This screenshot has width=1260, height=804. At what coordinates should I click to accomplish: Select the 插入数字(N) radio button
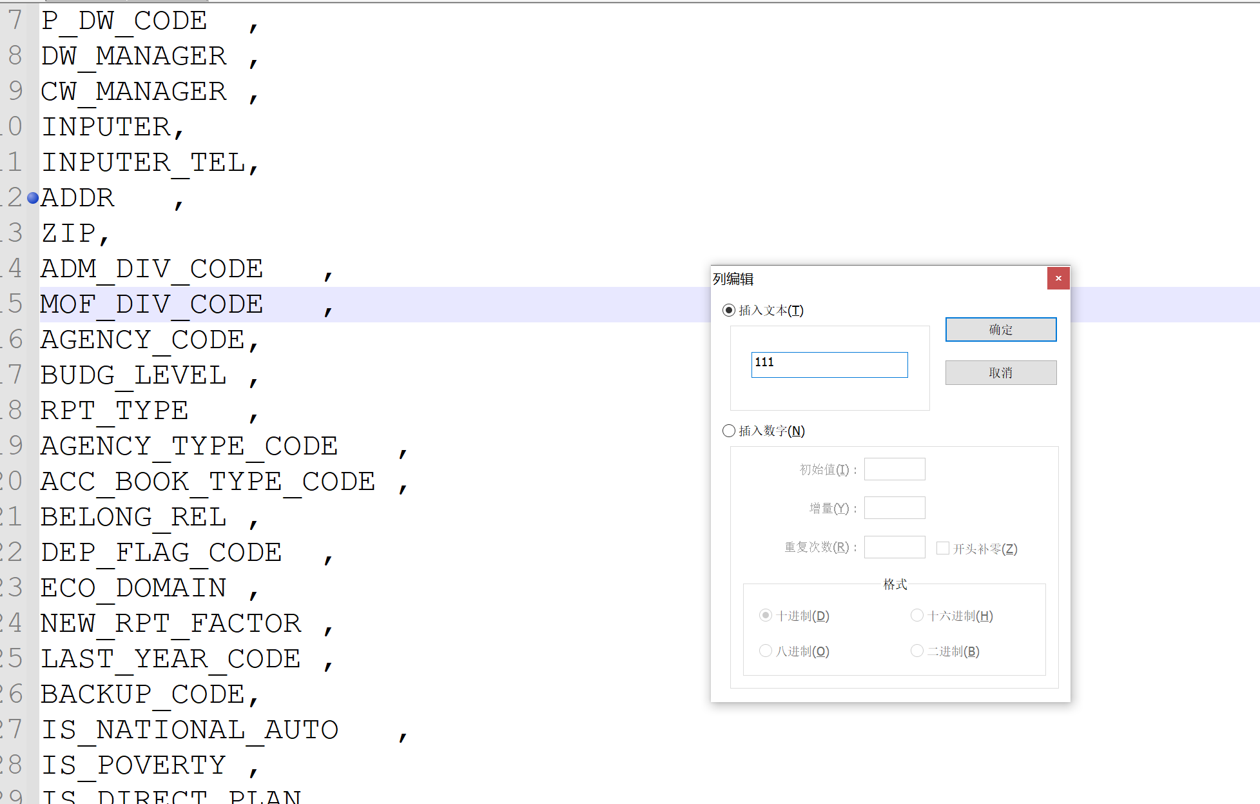[x=729, y=431]
